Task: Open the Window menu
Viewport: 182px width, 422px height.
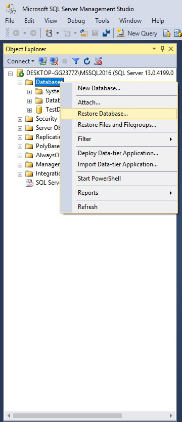Action: tap(130, 21)
